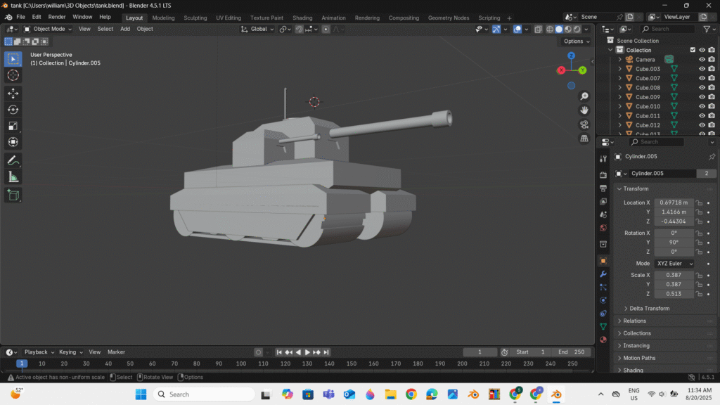Select the Move tool in the toolbar
Screen dimensions: 720x405
click(x=13, y=93)
